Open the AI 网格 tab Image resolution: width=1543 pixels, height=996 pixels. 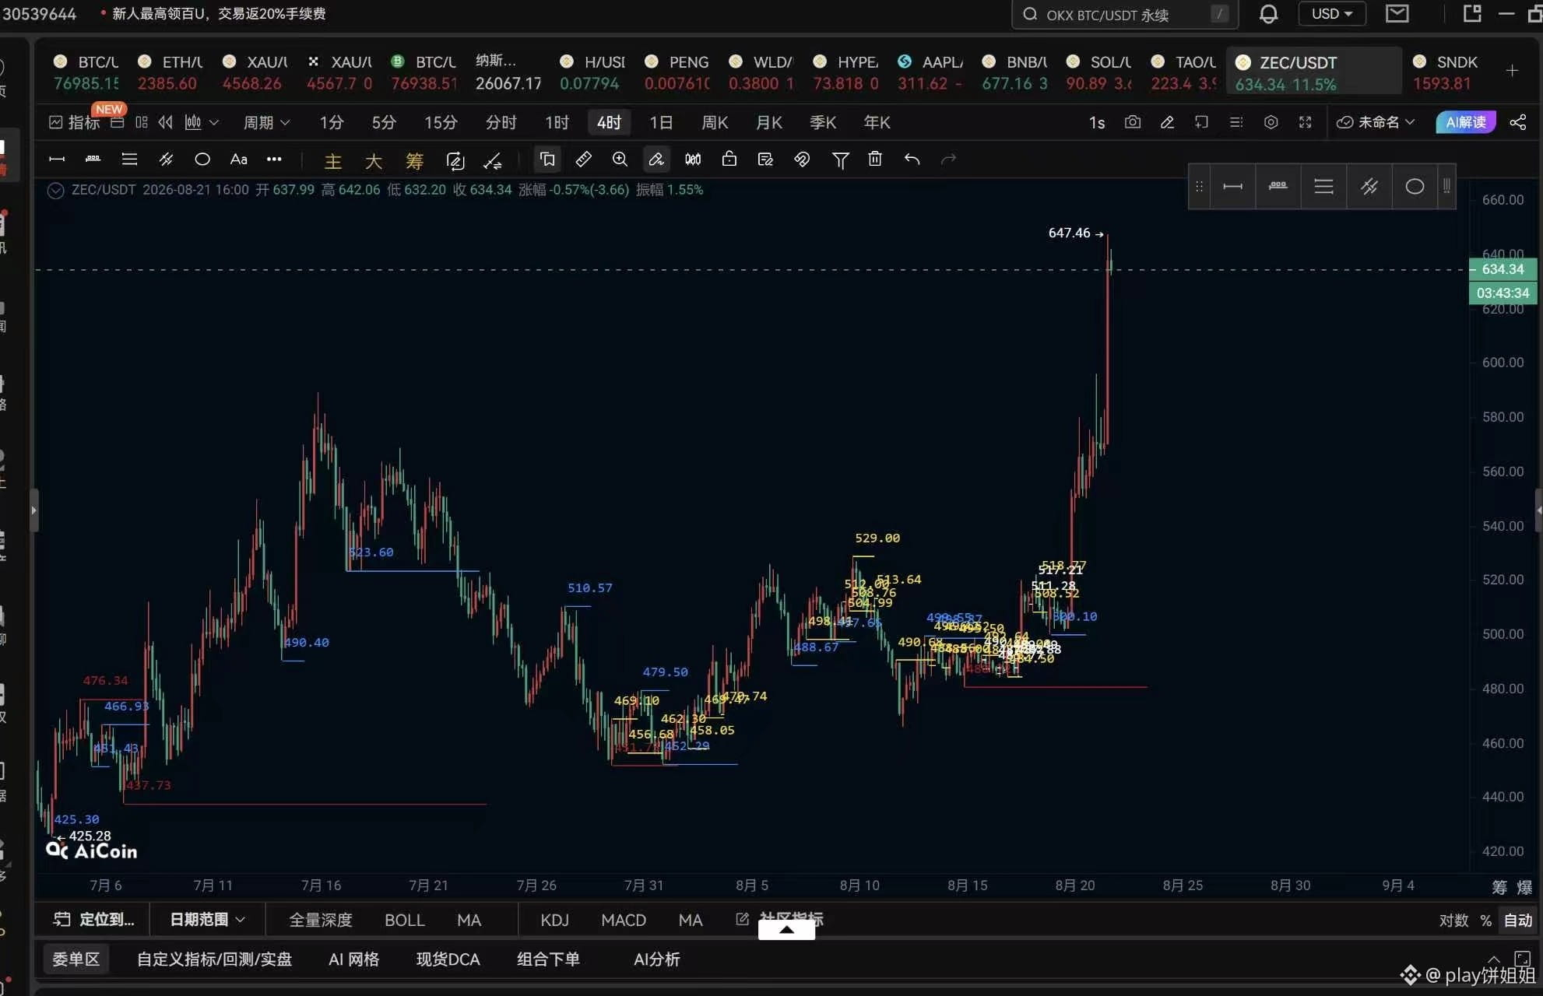(x=353, y=959)
